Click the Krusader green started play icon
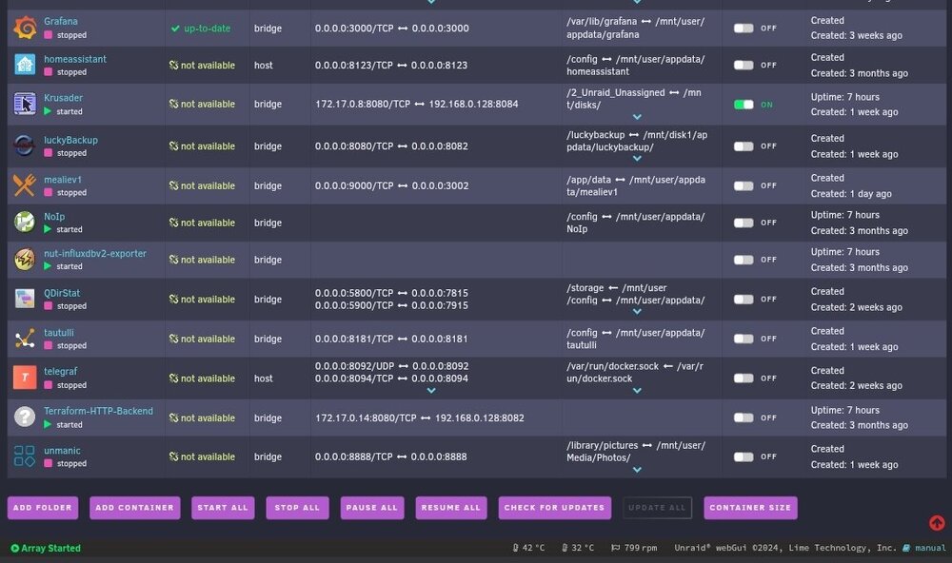The image size is (952, 563). 48,111
